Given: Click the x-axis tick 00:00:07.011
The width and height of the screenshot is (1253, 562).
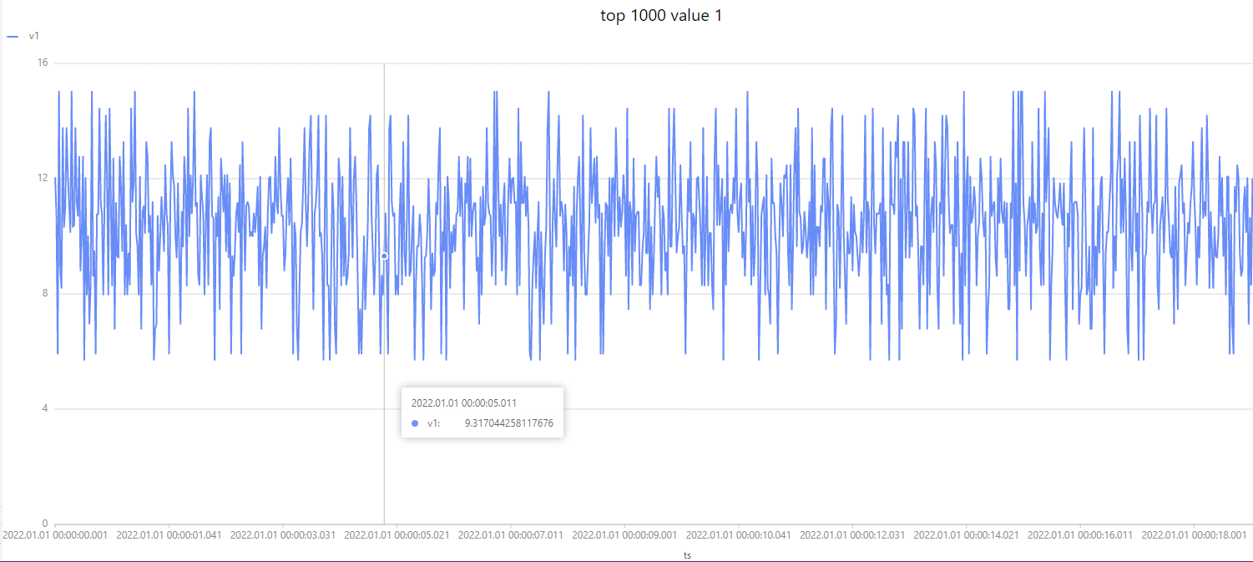Looking at the screenshot, I should (x=510, y=534).
